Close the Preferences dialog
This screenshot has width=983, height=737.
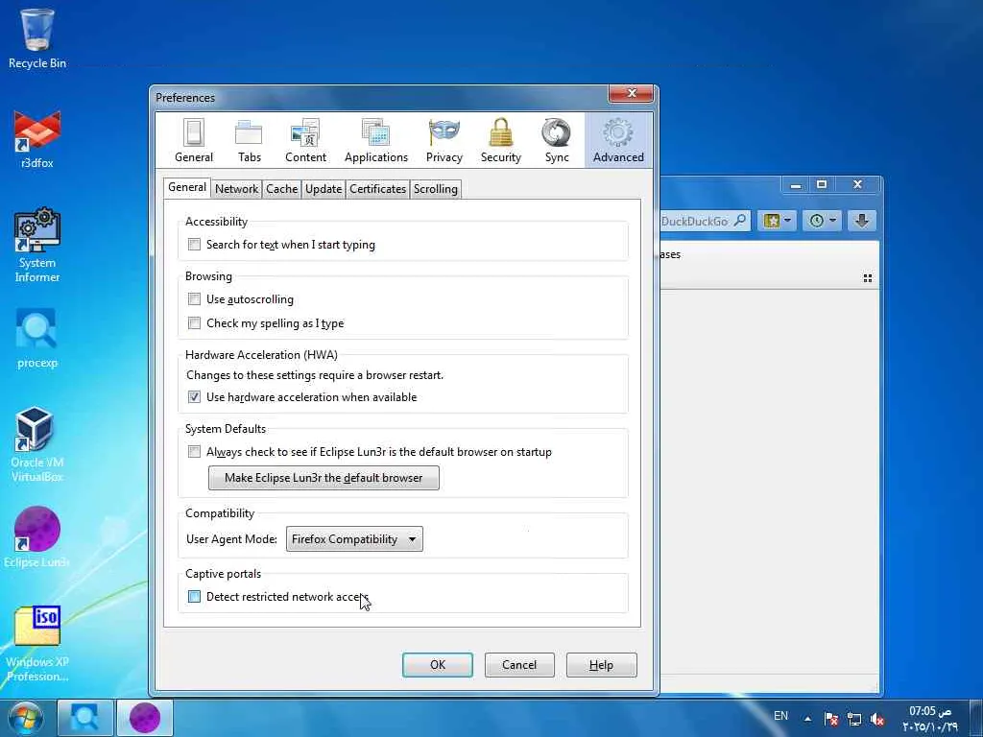point(632,93)
